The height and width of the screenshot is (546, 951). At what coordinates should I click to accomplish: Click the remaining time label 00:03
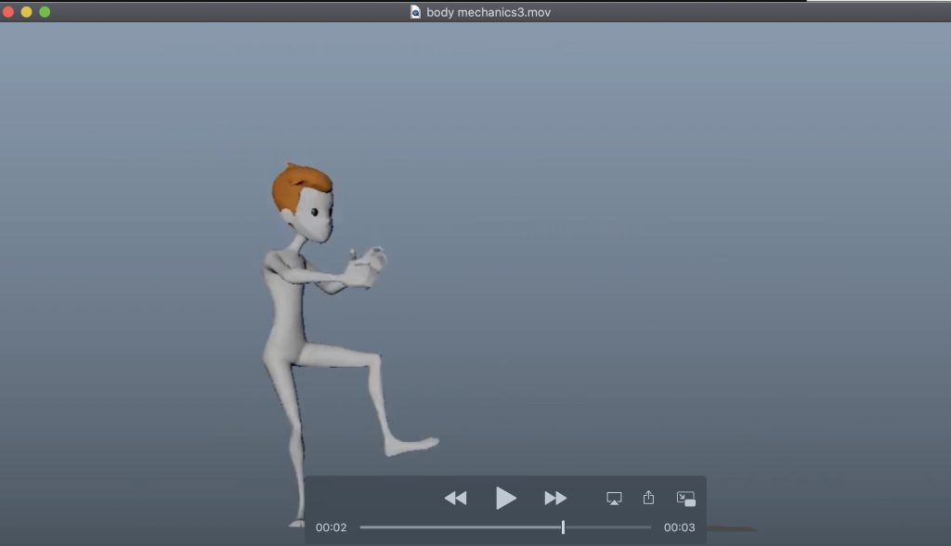[679, 527]
